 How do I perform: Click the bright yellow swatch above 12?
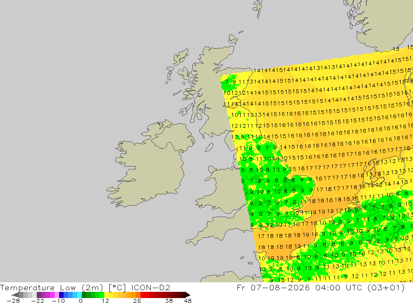pyautogui.click(x=107, y=295)
